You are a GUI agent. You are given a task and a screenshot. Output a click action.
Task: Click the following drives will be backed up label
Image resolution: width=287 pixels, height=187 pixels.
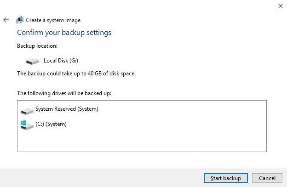point(64,93)
